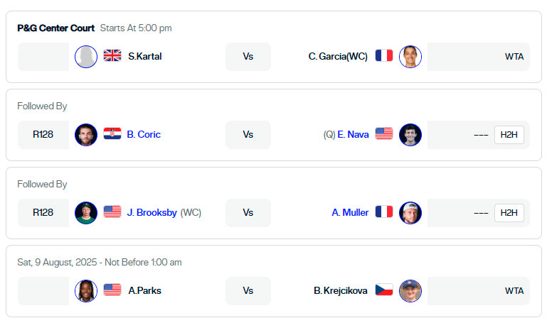Open the E. Nava player link
The height and width of the screenshot is (318, 547).
click(353, 134)
